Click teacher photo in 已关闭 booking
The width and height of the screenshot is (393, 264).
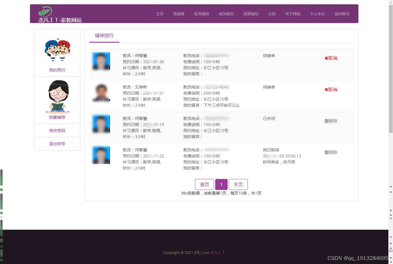(x=101, y=124)
